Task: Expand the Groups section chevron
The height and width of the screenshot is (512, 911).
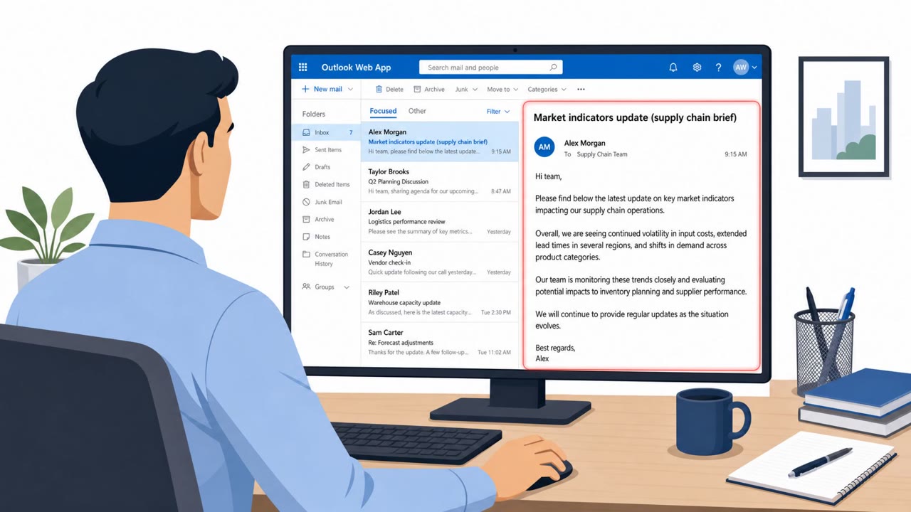Action: (x=347, y=287)
